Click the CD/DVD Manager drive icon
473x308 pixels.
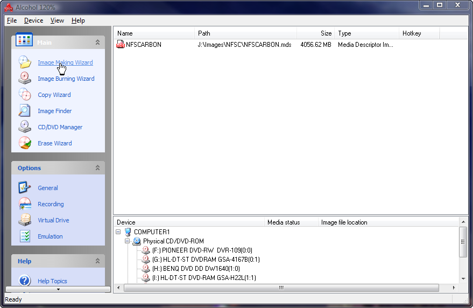click(x=25, y=127)
